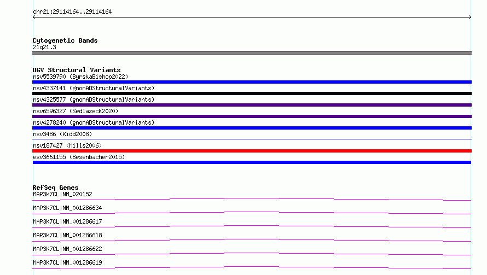487x275 pixels.
Task: Open variant nsv4337141 (gnomADStructuralVariants) label
Action: click(x=94, y=88)
